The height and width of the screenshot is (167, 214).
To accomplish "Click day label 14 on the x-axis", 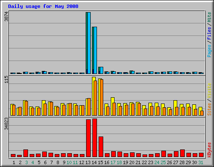I will pyautogui.click(x=94, y=162).
